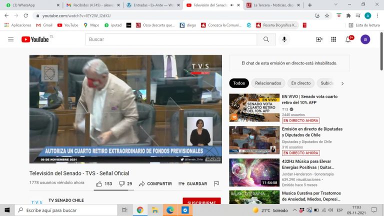Open Chrome media control icon in toolbar
Viewport: 384px width, 216px height.
coord(358,15)
